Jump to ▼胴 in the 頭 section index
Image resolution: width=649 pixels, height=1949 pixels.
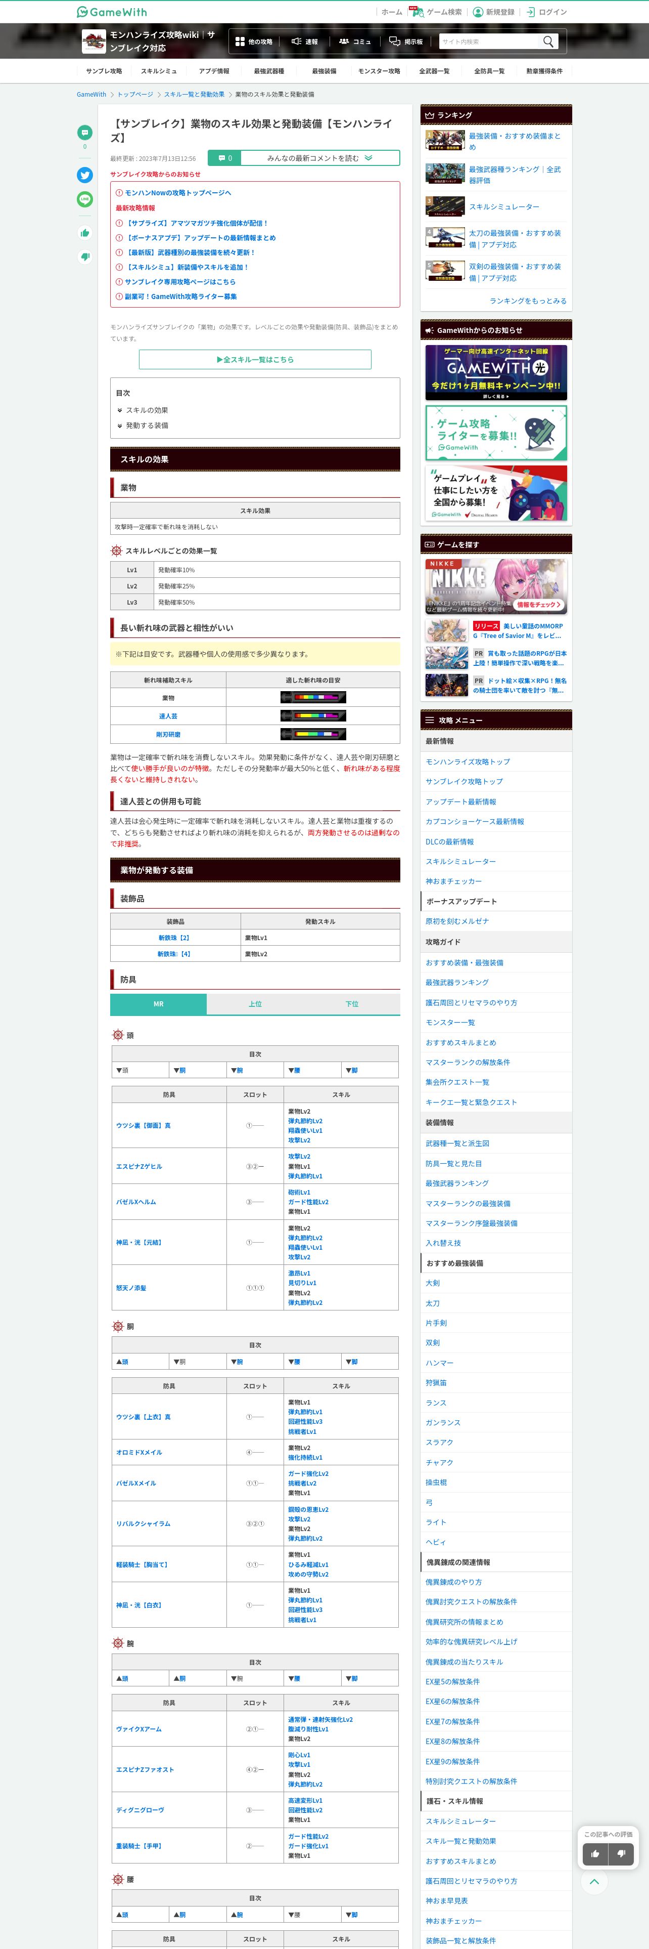(x=180, y=1070)
